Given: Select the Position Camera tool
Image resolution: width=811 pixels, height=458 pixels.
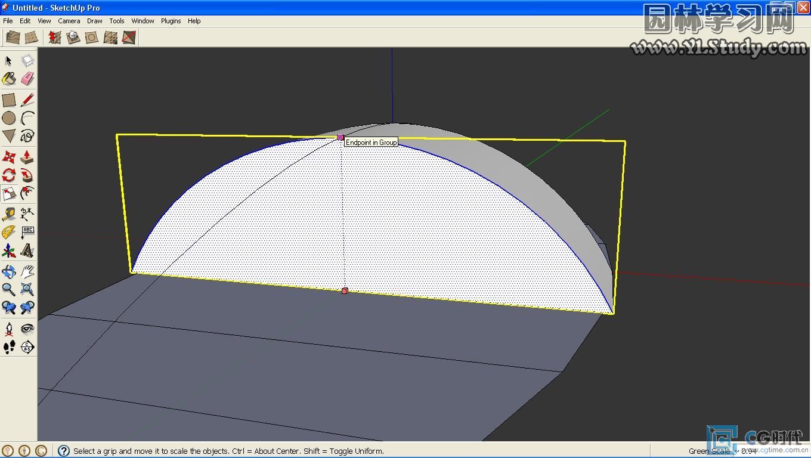Looking at the screenshot, I should click(x=8, y=329).
